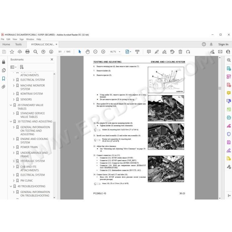Open help question mark icon
This screenshot has width=232, height=232.
click(204, 44)
